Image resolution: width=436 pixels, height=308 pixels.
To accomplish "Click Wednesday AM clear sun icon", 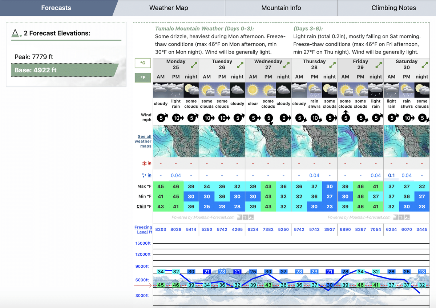I will tap(253, 90).
